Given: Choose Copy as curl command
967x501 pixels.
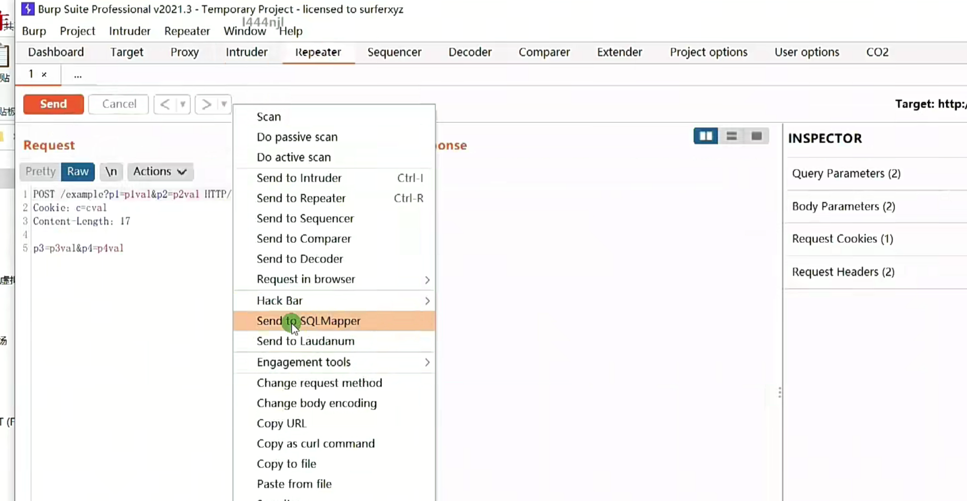Looking at the screenshot, I should coord(334,443).
